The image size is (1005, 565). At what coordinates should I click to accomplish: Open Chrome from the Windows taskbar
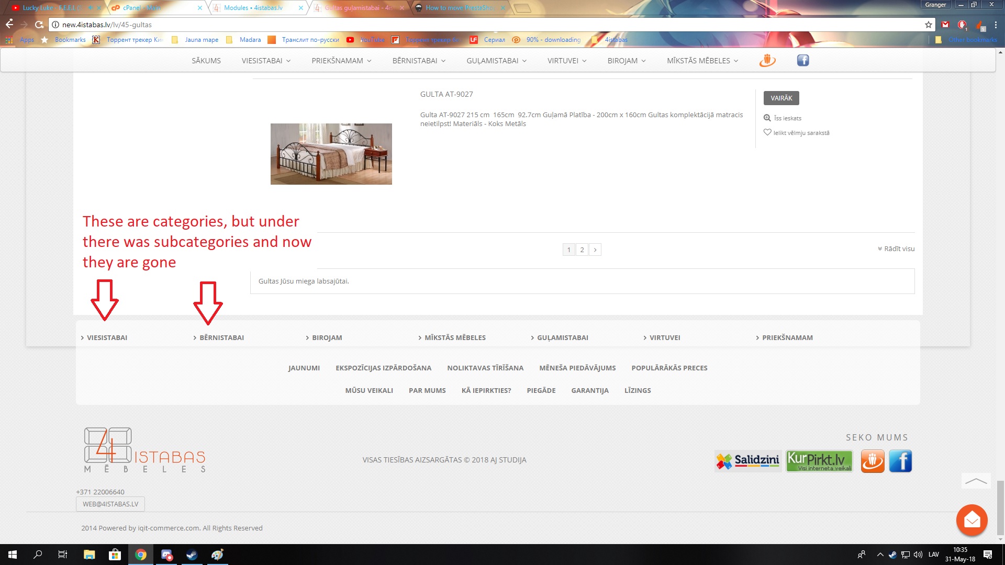pos(141,555)
